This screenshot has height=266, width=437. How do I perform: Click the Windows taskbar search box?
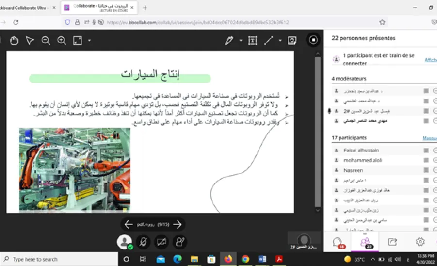coord(59,259)
